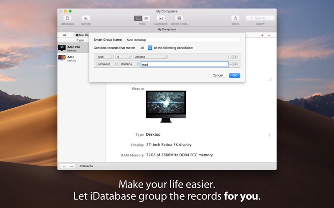Select the iMac Pro record
The image size is (334, 208).
point(73,48)
